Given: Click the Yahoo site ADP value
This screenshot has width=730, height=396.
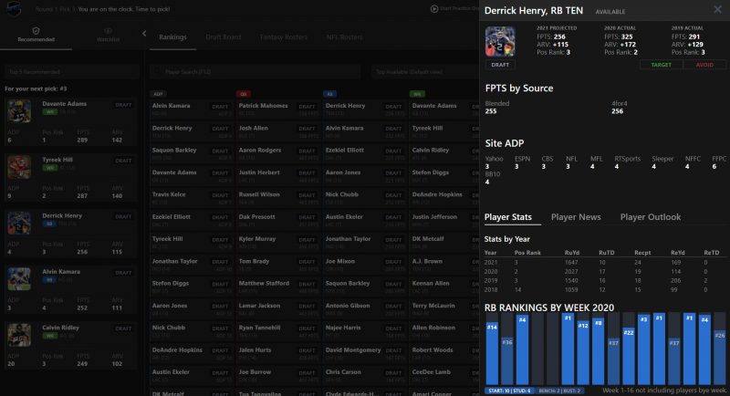Looking at the screenshot, I should (x=487, y=167).
